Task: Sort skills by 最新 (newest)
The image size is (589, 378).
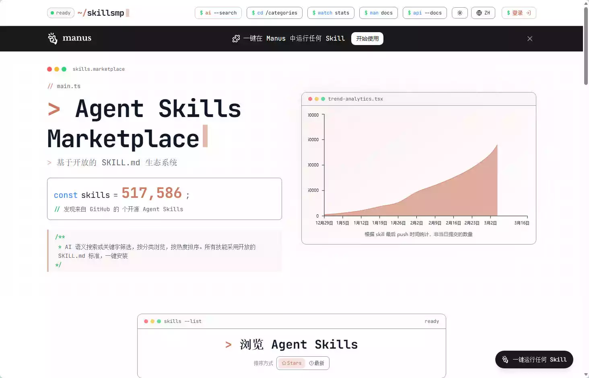Action: coord(317,363)
